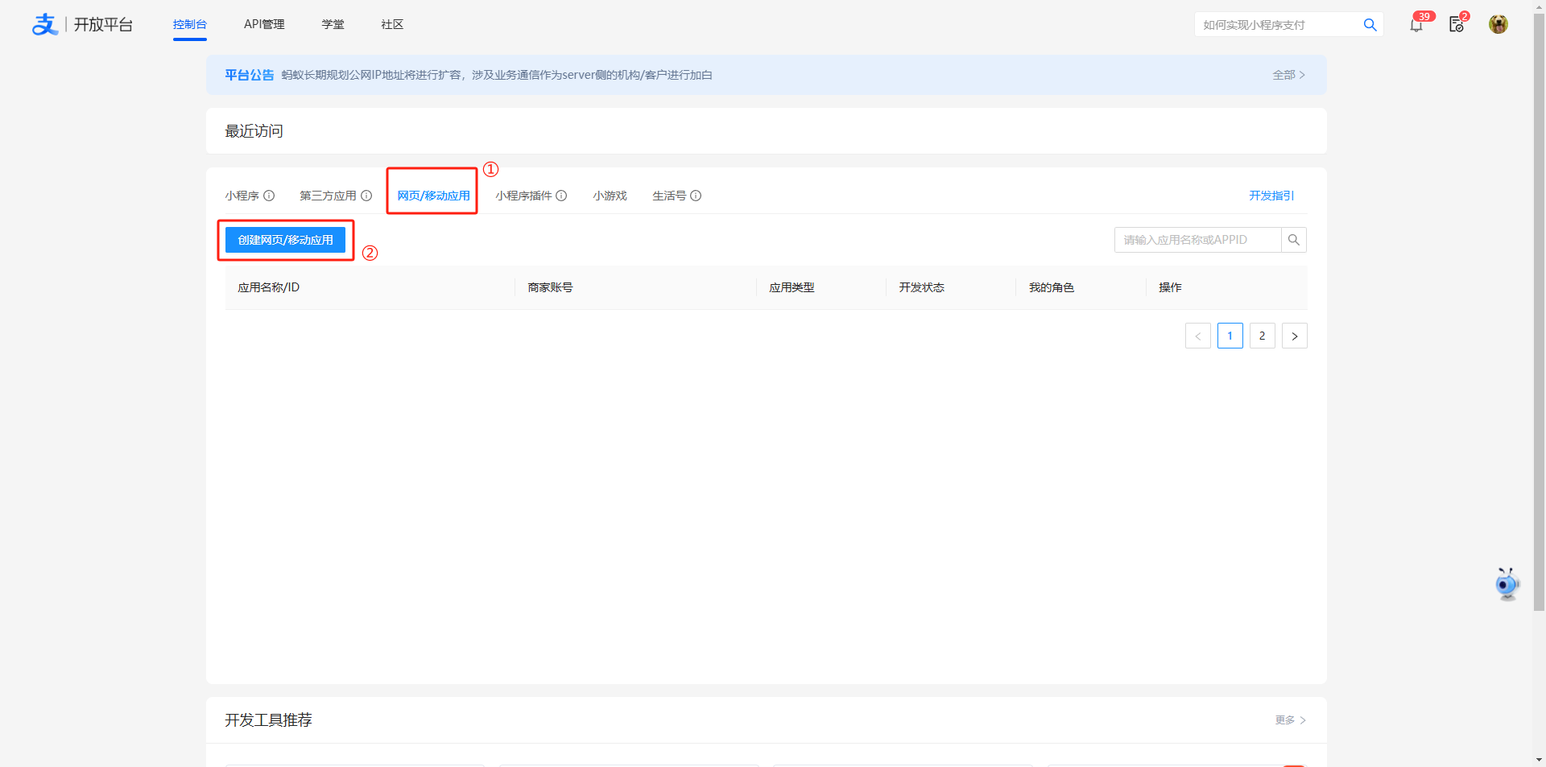The width and height of the screenshot is (1546, 767).
Task: Open the document tasks icon with badge
Action: 1456,25
